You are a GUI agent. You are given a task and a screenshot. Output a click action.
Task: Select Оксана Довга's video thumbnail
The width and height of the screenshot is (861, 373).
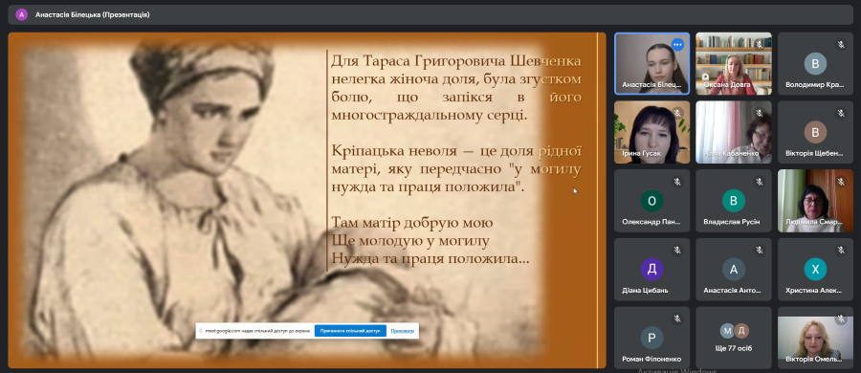tap(734, 64)
